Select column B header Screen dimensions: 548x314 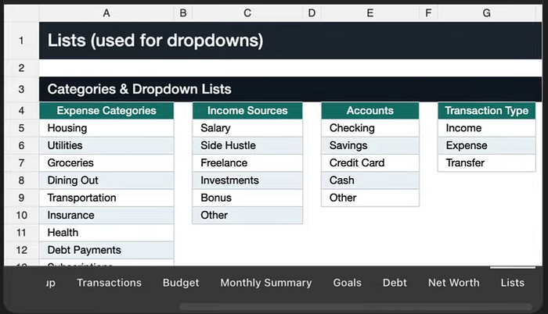[x=183, y=13]
